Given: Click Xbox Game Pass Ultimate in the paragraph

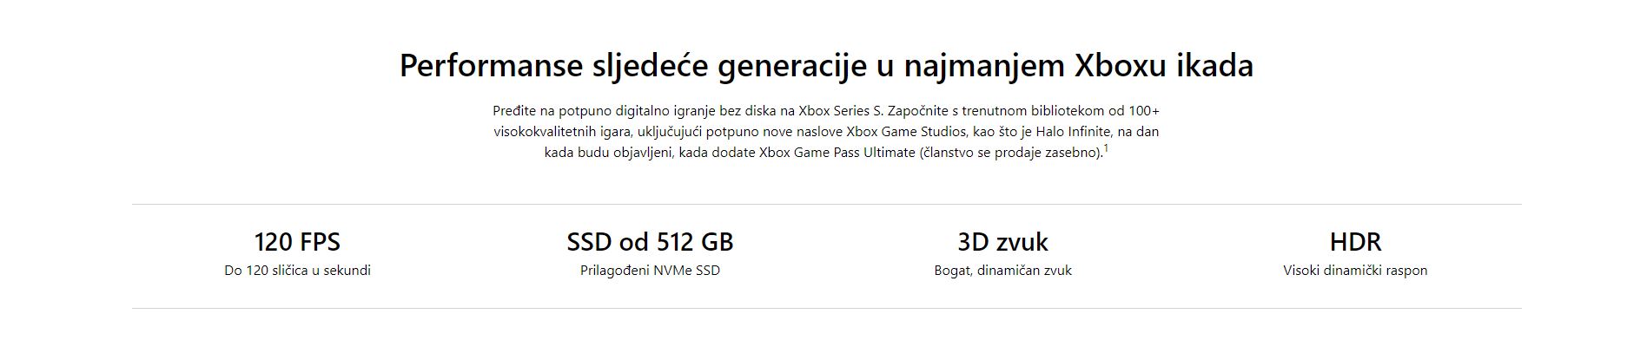Looking at the screenshot, I should tap(837, 153).
